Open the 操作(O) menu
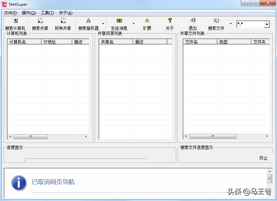 point(29,13)
